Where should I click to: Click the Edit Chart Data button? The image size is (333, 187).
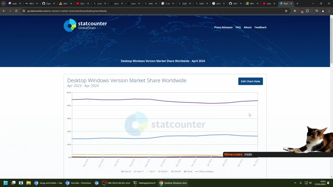pyautogui.click(x=250, y=81)
